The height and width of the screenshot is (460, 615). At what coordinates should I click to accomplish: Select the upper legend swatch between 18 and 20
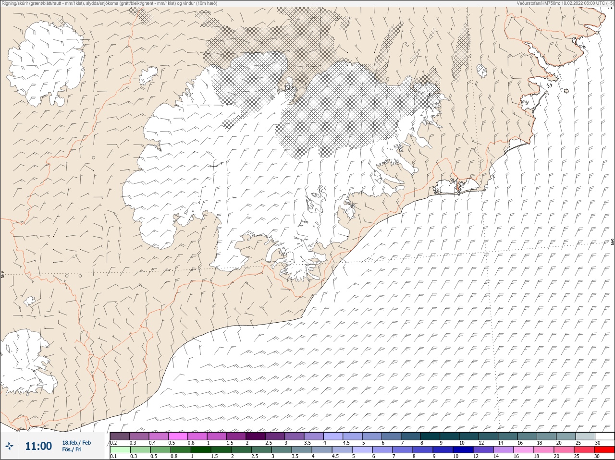(x=547, y=436)
